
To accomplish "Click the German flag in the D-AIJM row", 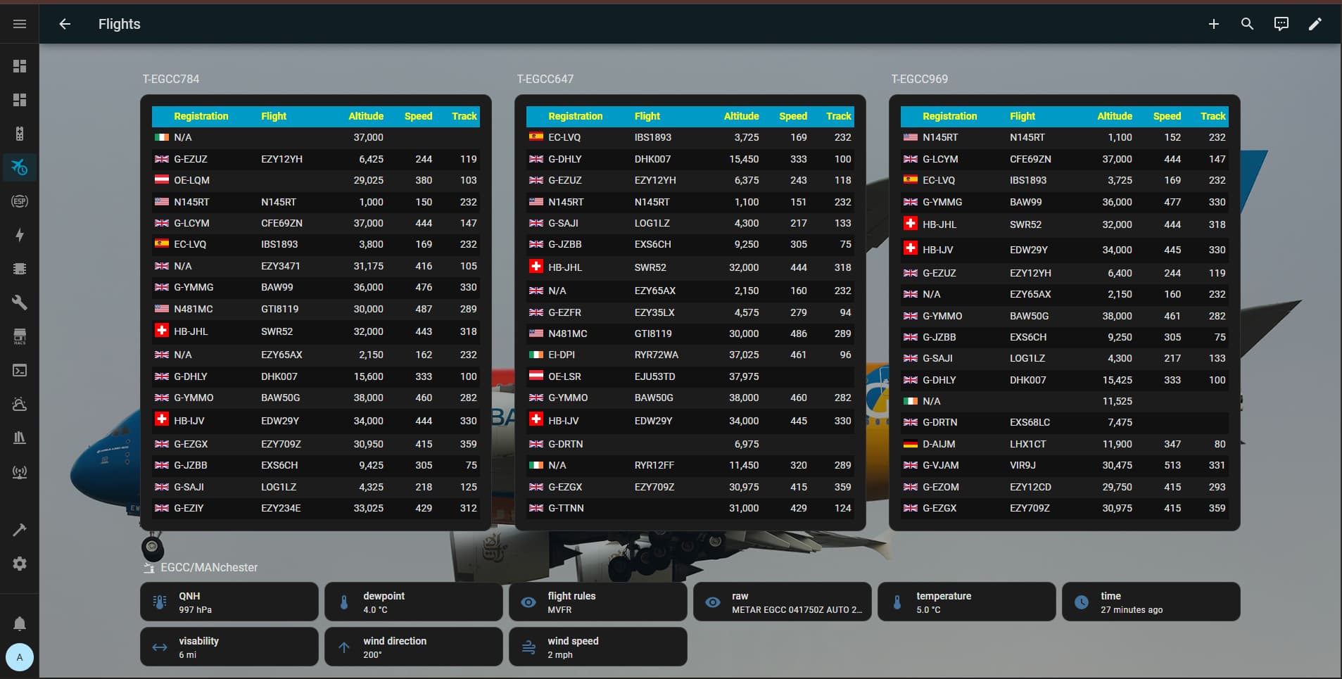I will pyautogui.click(x=911, y=445).
